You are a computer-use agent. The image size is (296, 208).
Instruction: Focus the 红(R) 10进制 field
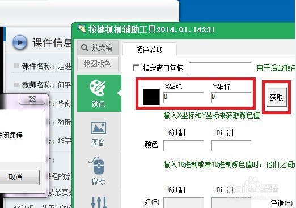231,202
